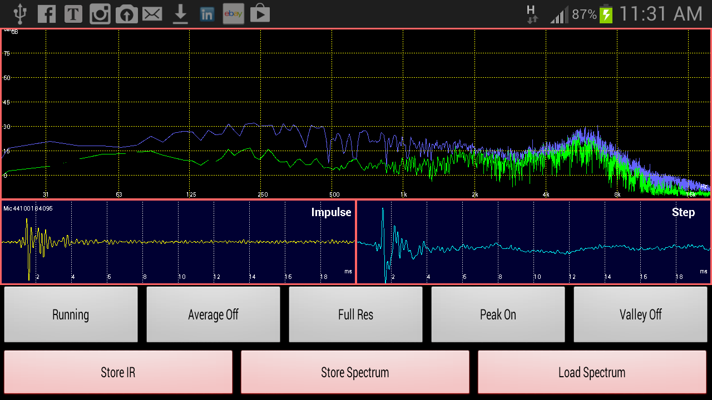Viewport: 712px width, 400px height.
Task: Turn off Peak hold display
Action: point(498,314)
